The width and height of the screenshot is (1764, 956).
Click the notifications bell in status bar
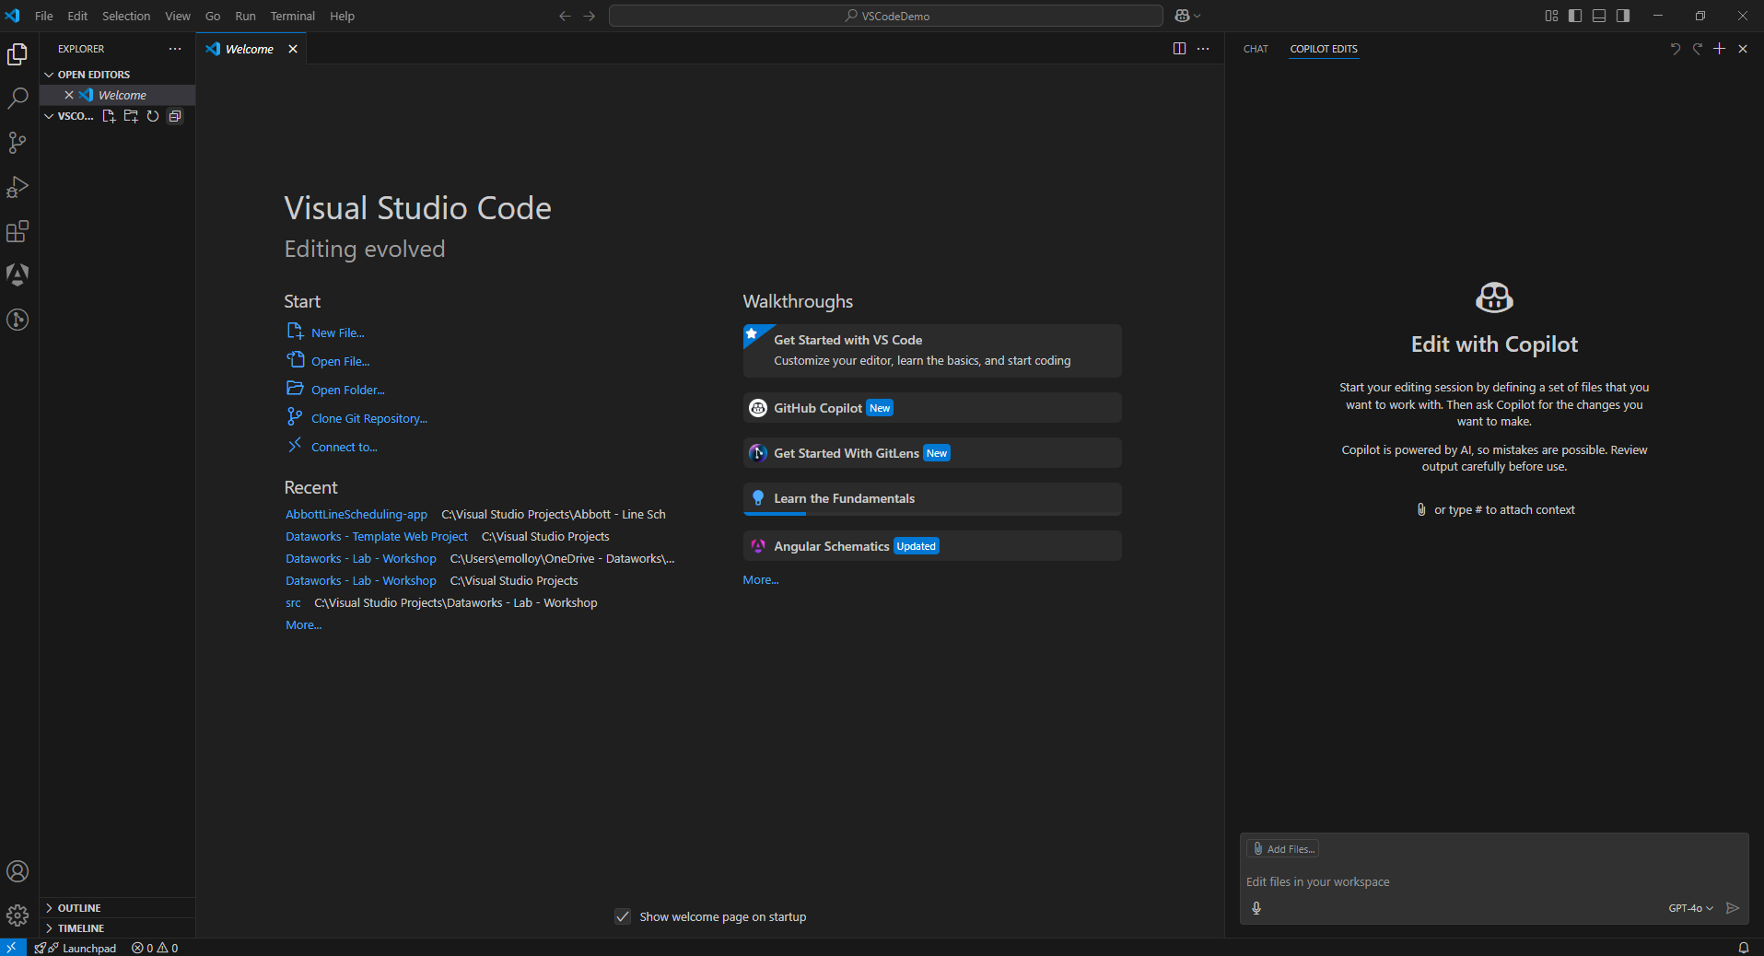[1743, 948]
